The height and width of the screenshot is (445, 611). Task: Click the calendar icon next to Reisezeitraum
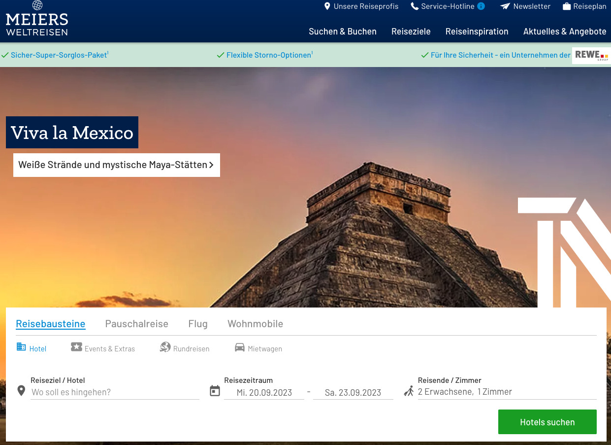click(215, 391)
